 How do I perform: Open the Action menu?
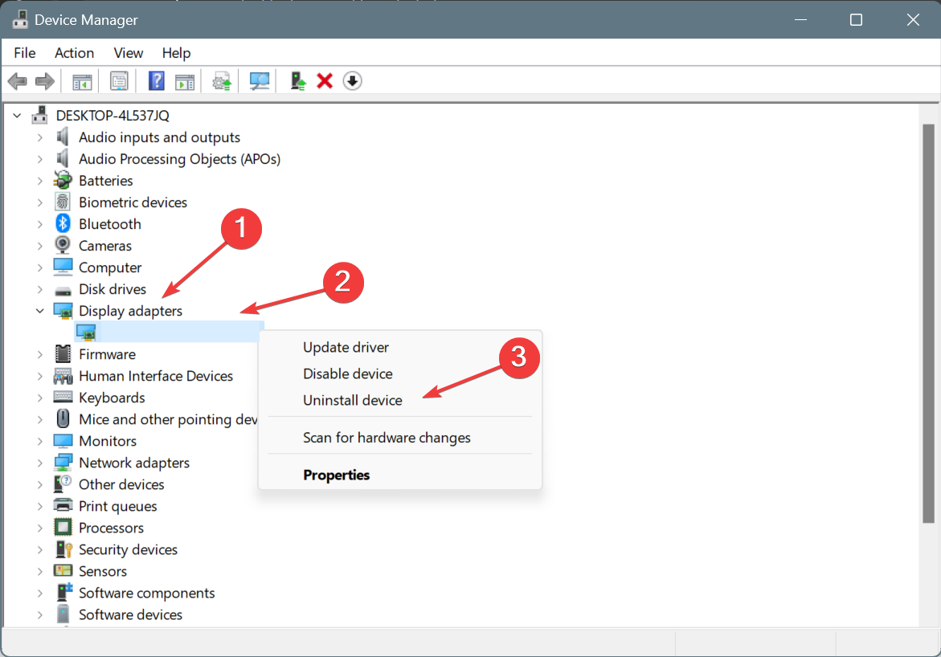(x=74, y=53)
